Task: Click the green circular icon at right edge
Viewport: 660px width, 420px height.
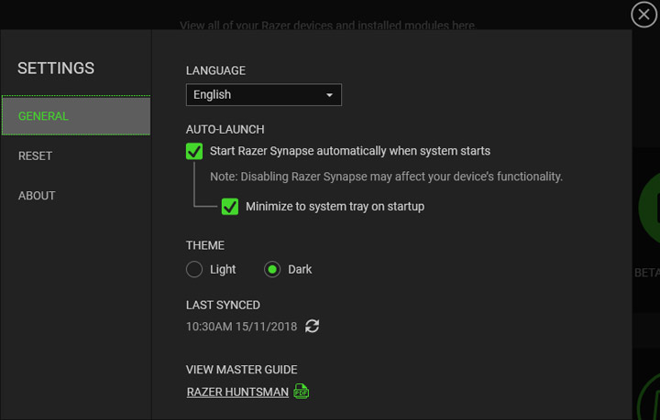Action: coord(651,206)
